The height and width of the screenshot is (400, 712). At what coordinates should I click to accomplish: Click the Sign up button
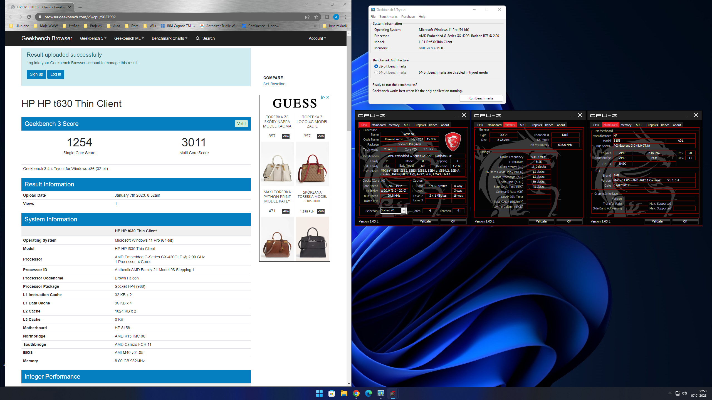pos(36,74)
